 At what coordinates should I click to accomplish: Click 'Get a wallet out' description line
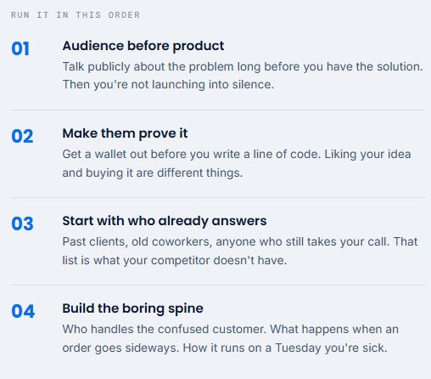point(237,155)
